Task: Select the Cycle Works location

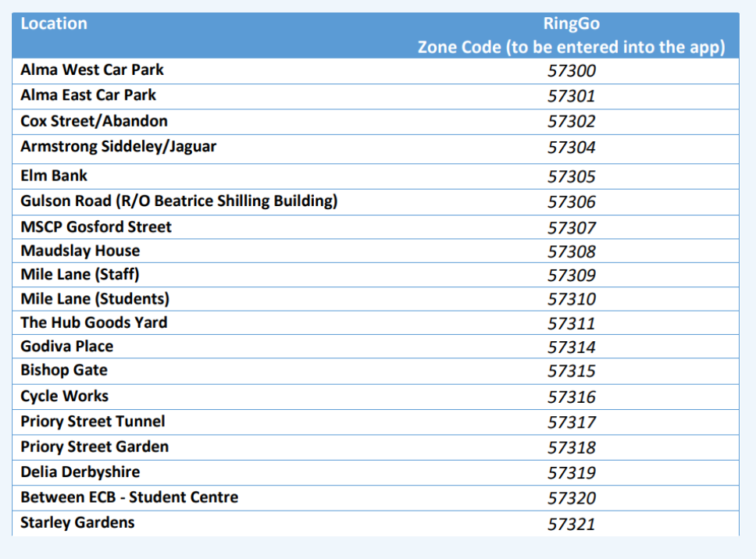Action: [x=64, y=396]
